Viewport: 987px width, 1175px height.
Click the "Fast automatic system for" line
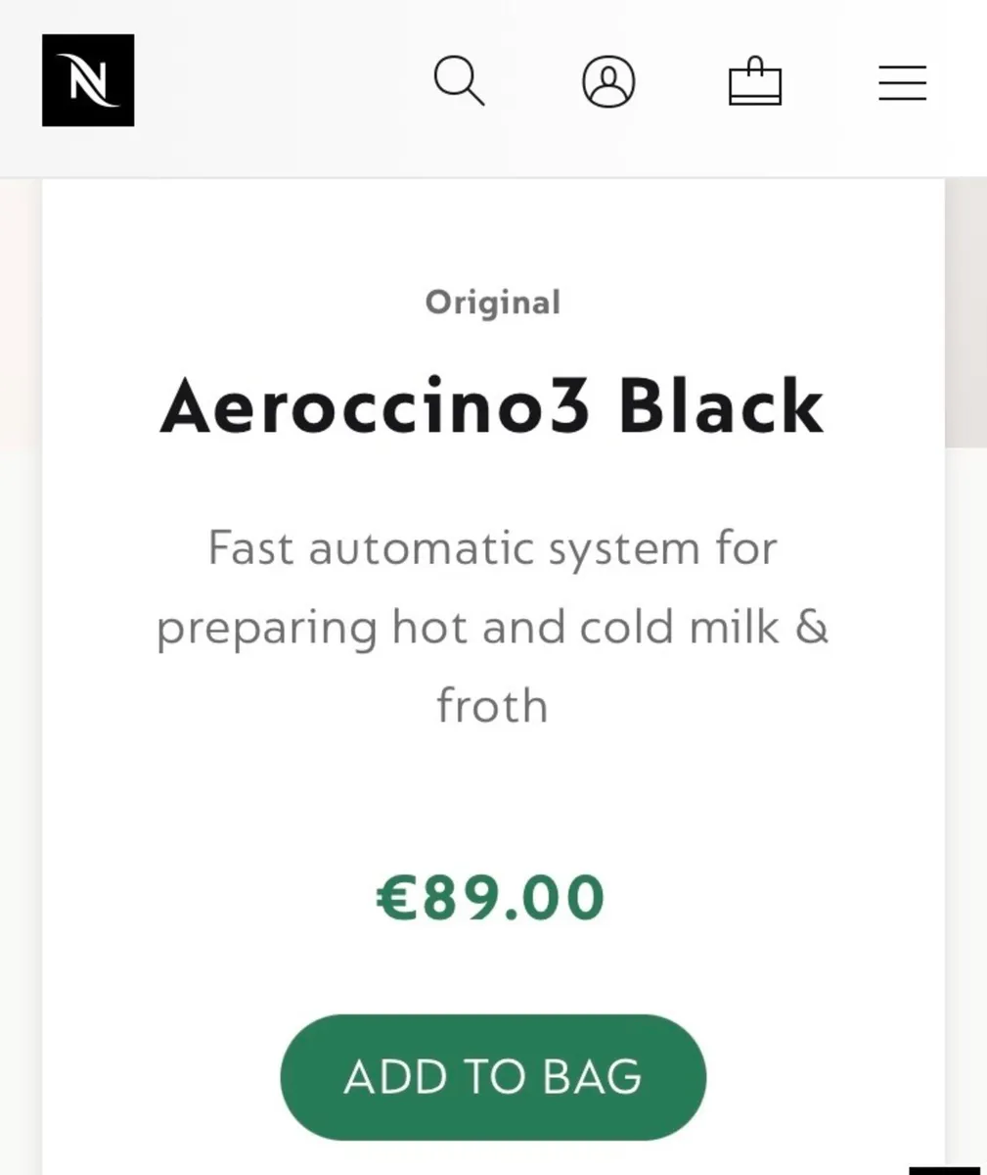pyautogui.click(x=492, y=547)
